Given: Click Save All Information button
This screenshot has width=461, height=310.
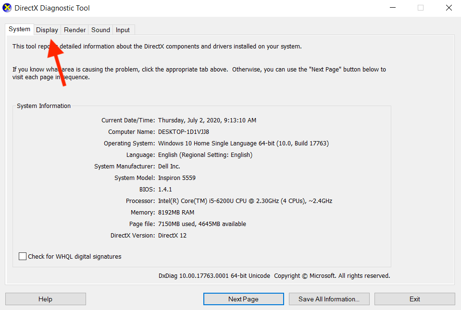Looking at the screenshot, I should (x=329, y=299).
